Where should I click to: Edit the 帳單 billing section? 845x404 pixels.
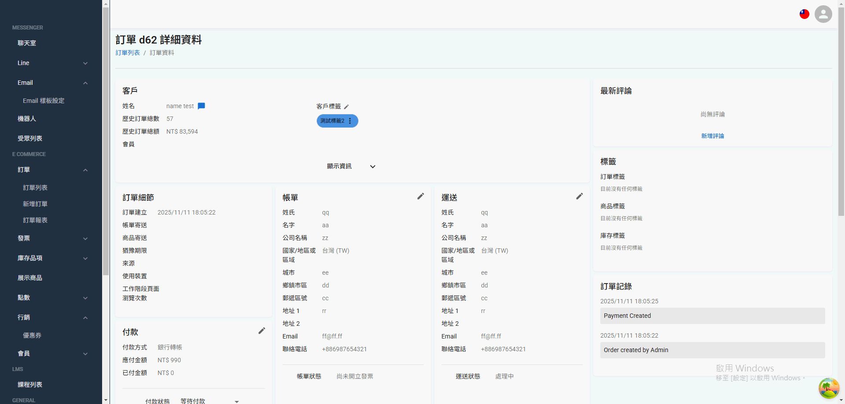[x=421, y=196]
